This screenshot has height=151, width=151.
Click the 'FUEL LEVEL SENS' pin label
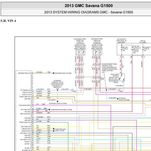25,105
